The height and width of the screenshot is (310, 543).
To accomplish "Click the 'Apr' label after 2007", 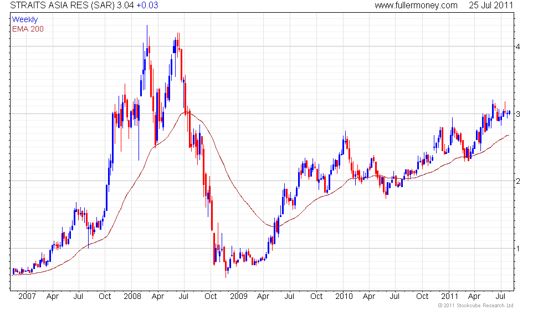I will (52, 297).
